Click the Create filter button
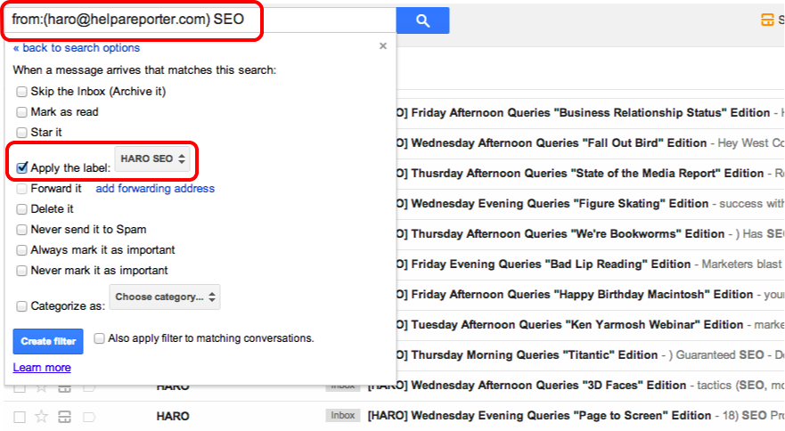The width and height of the screenshot is (785, 431). pos(48,341)
